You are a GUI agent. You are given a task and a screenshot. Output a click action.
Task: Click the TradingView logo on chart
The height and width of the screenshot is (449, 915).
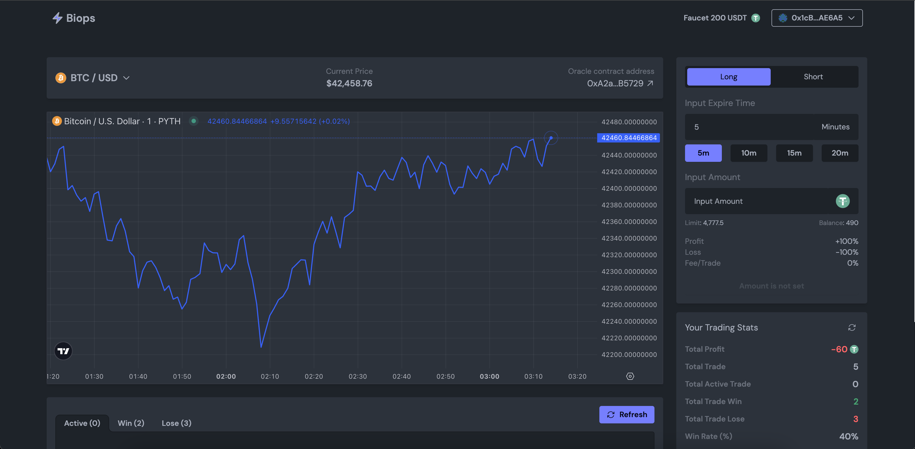click(63, 351)
